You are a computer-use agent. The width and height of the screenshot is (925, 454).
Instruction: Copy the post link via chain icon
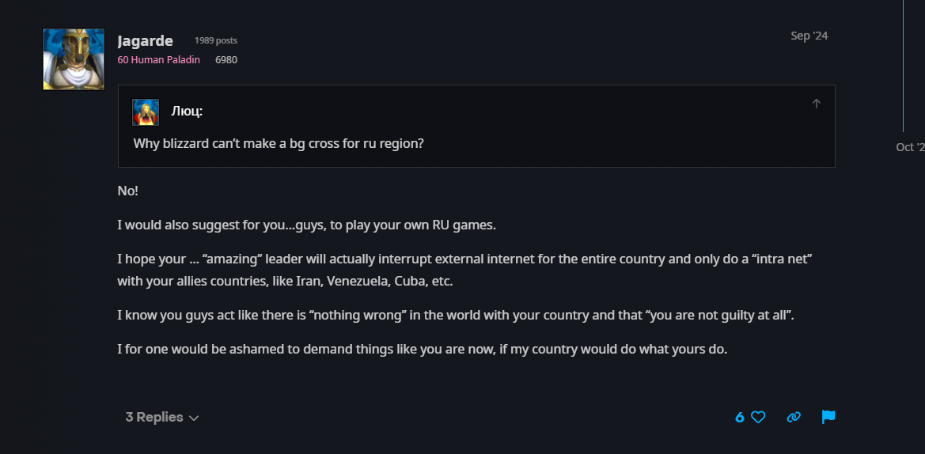pos(794,418)
